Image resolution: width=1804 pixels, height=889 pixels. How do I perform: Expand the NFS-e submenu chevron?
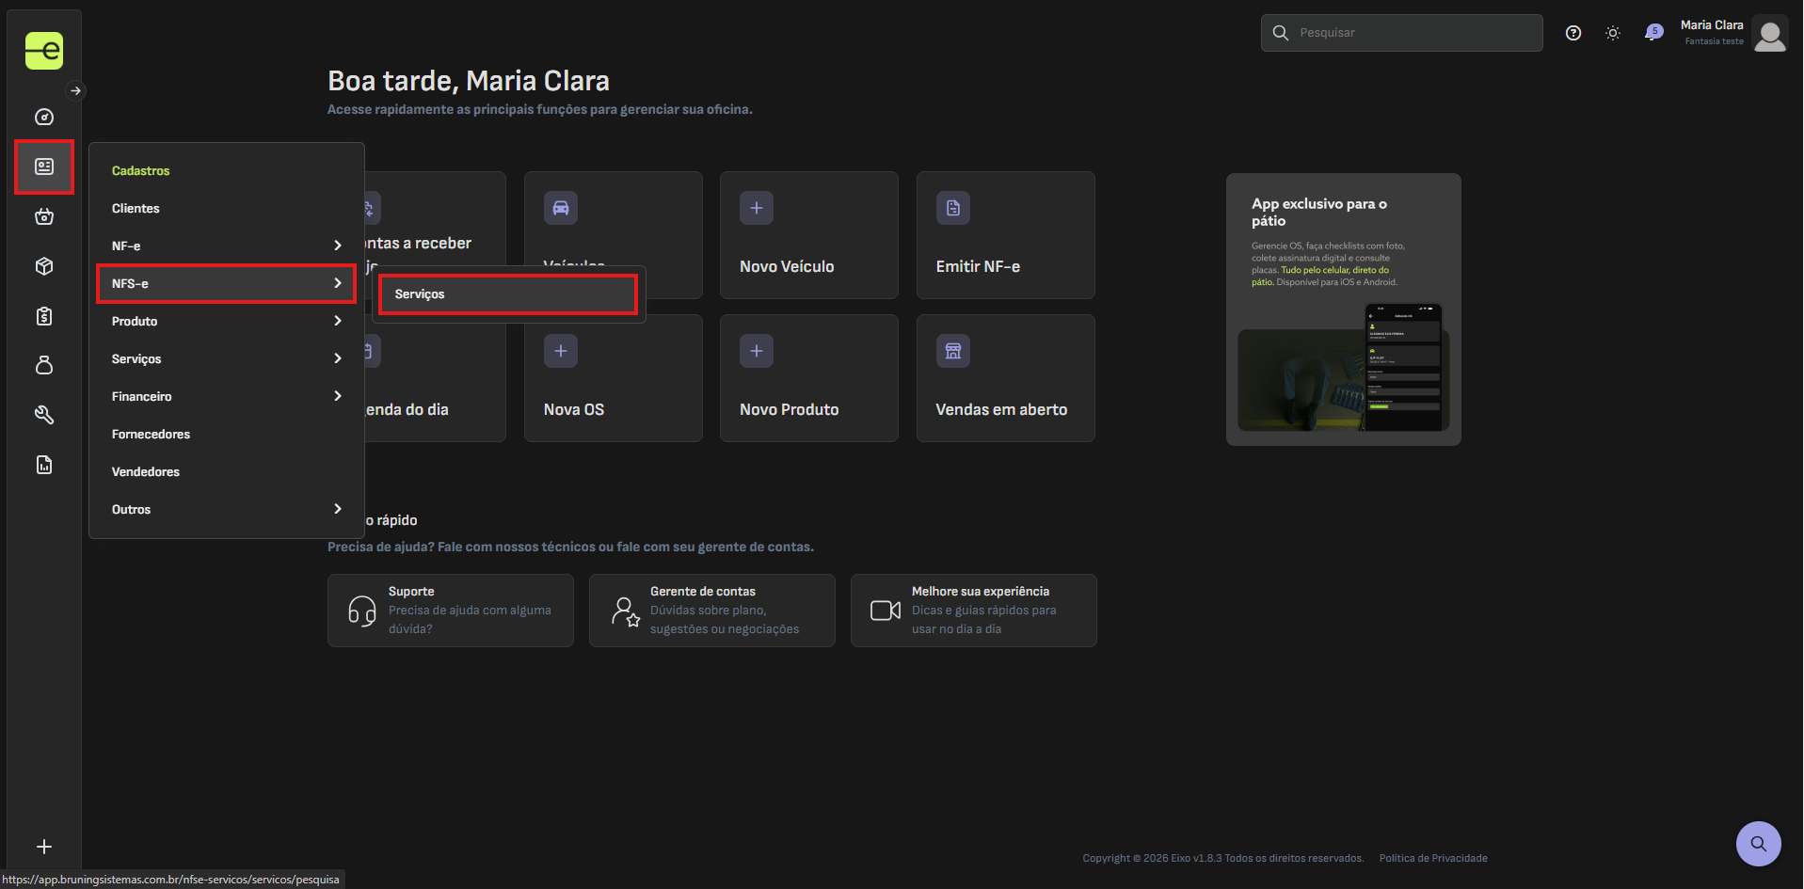coord(338,283)
